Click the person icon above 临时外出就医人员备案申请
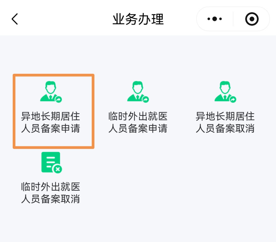This screenshot has width=276, height=242. tap(137, 91)
